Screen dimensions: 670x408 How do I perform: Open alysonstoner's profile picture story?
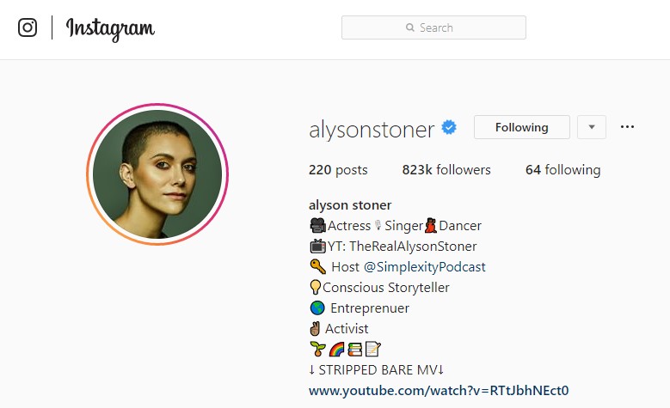coord(157,174)
